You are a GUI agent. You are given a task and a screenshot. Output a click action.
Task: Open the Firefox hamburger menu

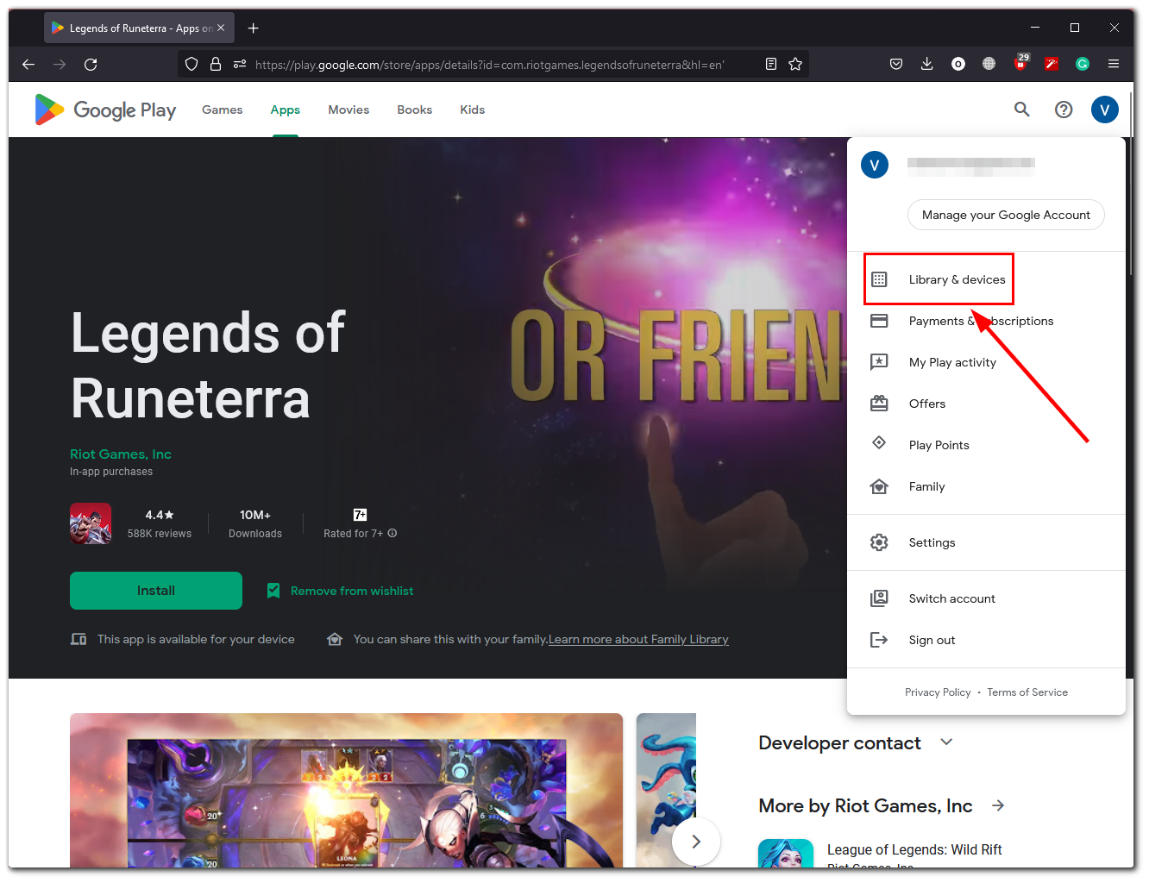click(1114, 64)
